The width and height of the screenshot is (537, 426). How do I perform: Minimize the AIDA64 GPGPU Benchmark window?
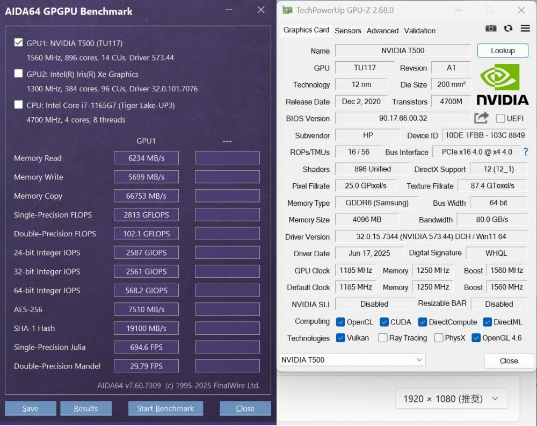pos(229,10)
